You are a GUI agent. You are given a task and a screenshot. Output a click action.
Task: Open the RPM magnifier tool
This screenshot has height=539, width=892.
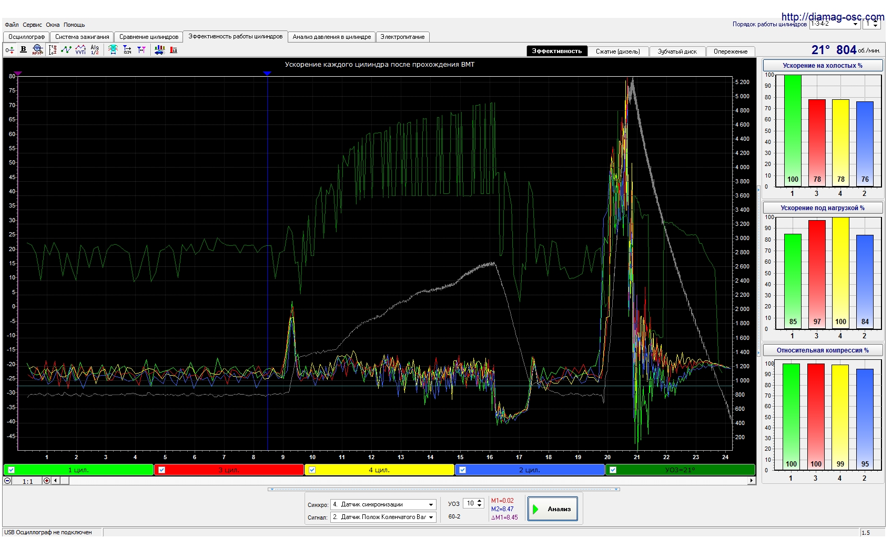(37, 50)
